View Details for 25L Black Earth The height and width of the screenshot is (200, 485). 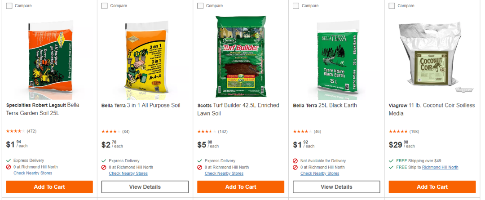coord(336,187)
